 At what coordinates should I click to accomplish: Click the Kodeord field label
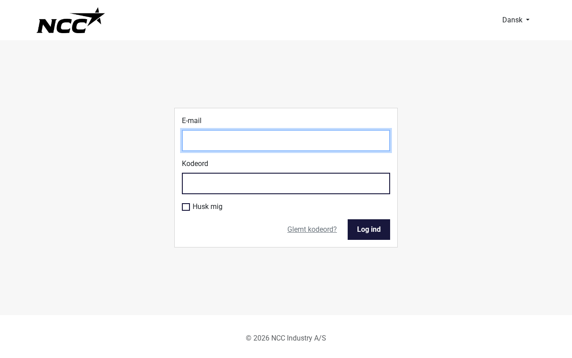[x=195, y=164]
